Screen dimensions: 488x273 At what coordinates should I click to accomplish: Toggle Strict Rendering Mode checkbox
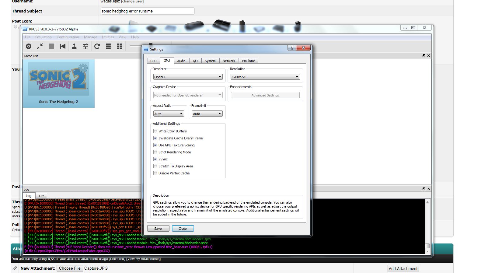155,152
